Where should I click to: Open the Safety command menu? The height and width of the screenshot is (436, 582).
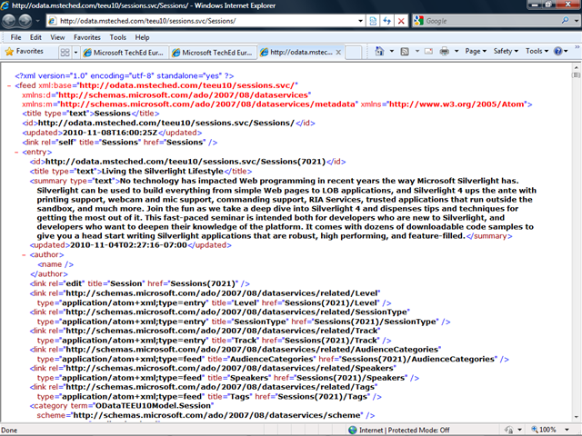506,51
